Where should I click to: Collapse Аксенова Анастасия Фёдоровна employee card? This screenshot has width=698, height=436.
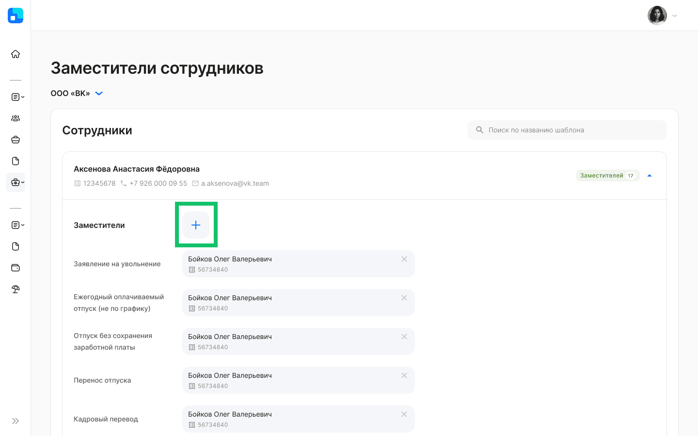tap(650, 176)
